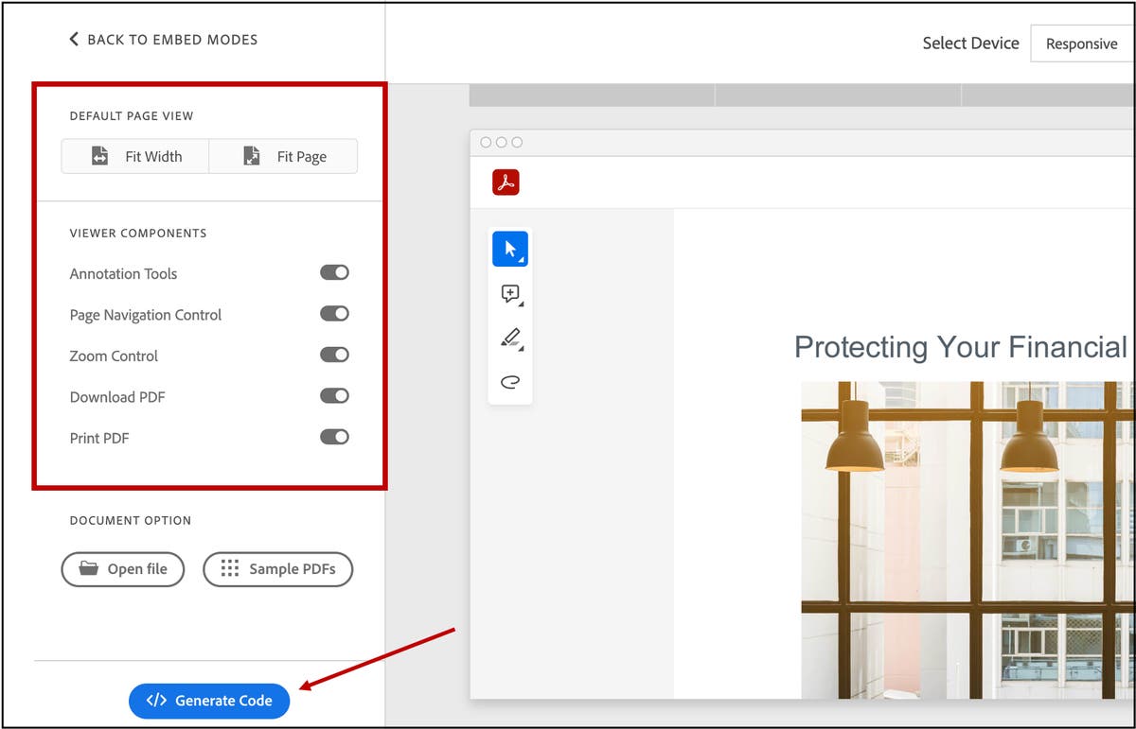Disable the Zoom Control switch
The image size is (1136, 729).
click(x=334, y=355)
